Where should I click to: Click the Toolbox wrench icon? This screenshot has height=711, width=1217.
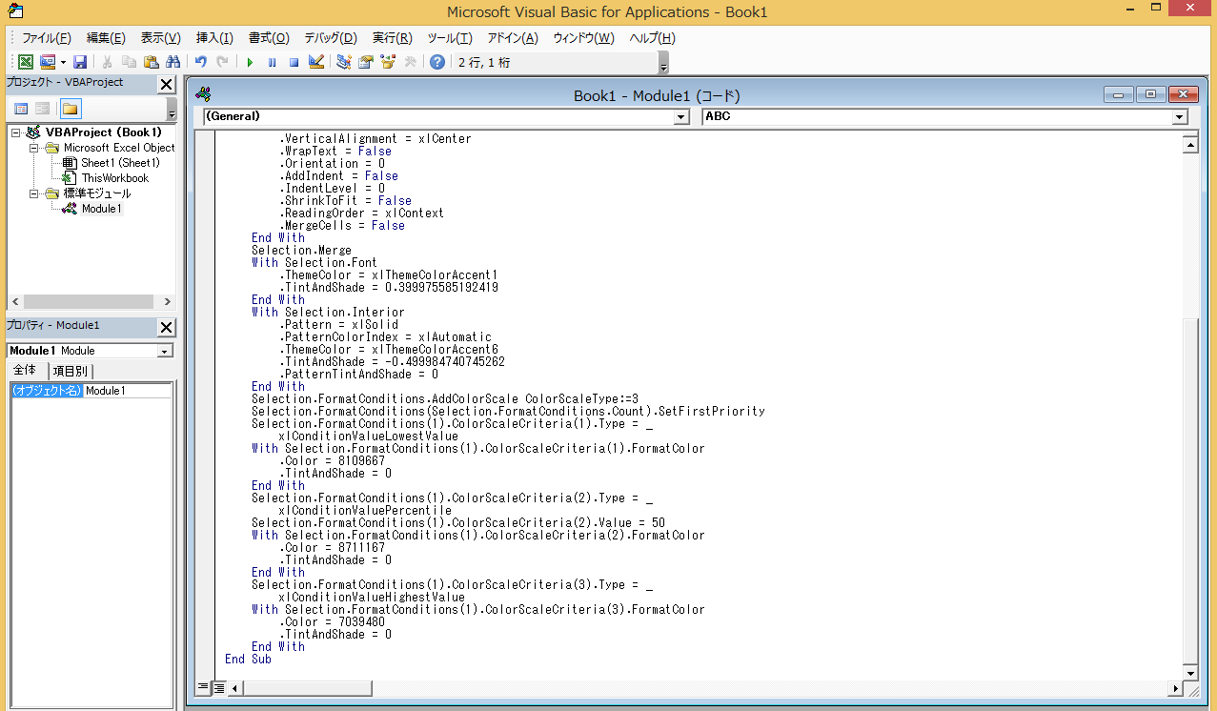pos(410,62)
